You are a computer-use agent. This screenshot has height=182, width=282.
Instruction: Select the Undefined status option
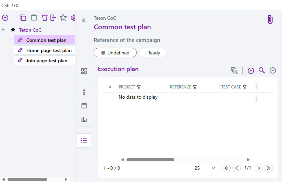coord(115,53)
